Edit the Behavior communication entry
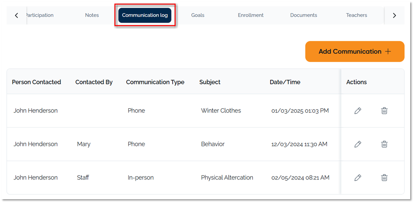 pos(358,144)
